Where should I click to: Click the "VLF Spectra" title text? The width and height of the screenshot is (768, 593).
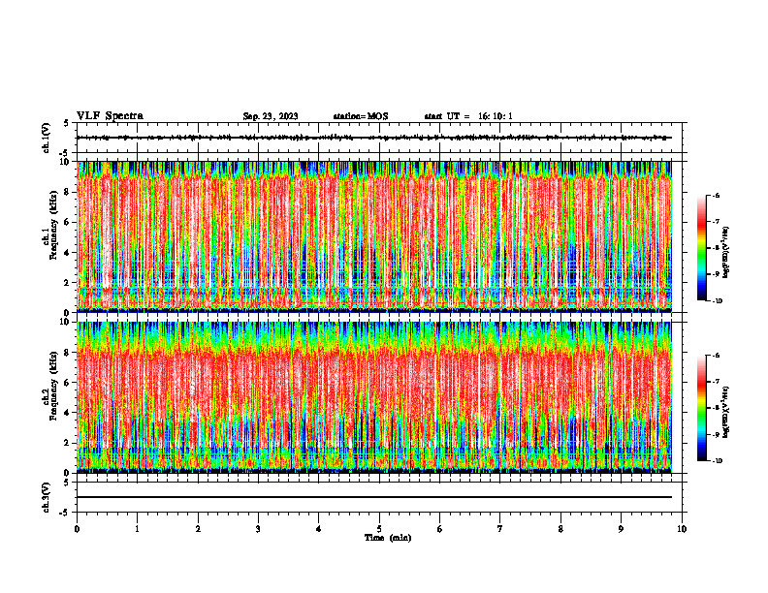111,116
